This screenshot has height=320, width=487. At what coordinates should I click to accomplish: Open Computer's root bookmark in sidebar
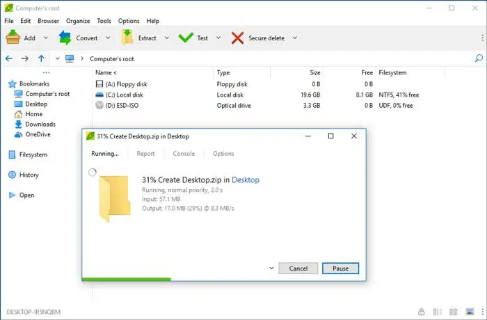47,94
